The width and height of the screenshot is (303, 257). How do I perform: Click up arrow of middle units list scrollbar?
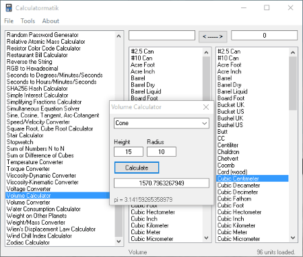pos(206,52)
